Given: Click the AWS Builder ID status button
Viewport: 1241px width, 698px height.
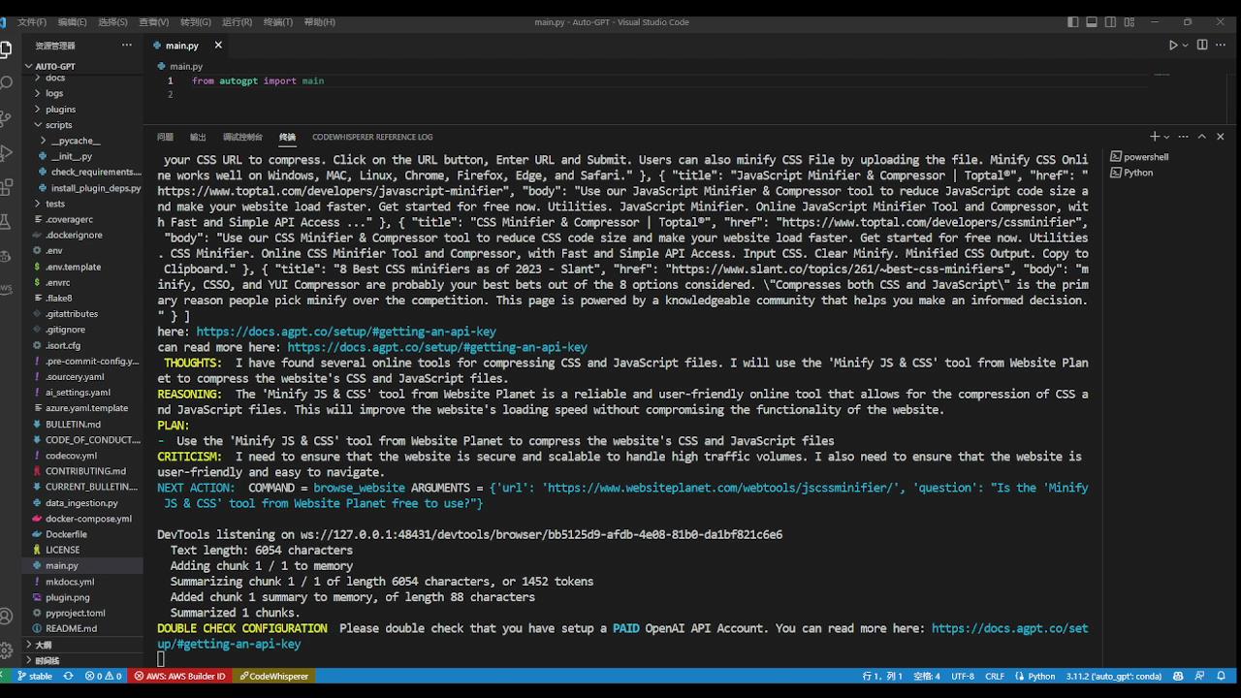Looking at the screenshot, I should point(180,676).
